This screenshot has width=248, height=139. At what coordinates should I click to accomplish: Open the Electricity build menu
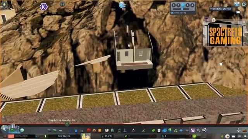point(71,131)
